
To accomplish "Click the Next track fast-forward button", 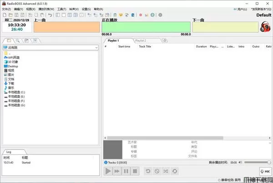I will 117,171.
